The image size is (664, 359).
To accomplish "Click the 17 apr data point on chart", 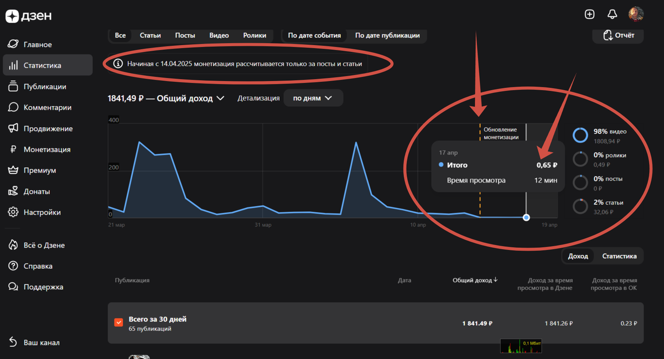I will tap(526, 217).
